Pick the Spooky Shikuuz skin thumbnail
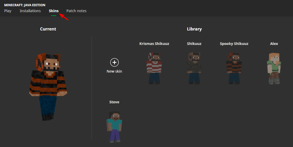The width and height of the screenshot is (293, 147). [234, 68]
